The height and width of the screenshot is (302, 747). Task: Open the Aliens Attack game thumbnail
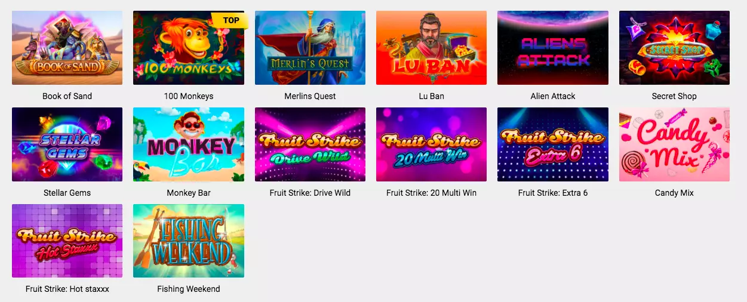point(553,48)
